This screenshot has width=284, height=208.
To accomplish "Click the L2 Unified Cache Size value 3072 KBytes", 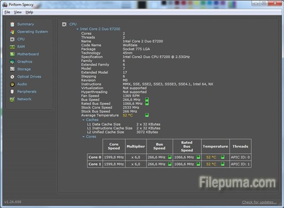I will [x=147, y=132].
